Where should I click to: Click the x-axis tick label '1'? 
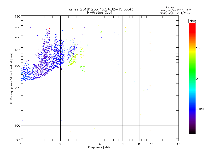click(x=21, y=144)
